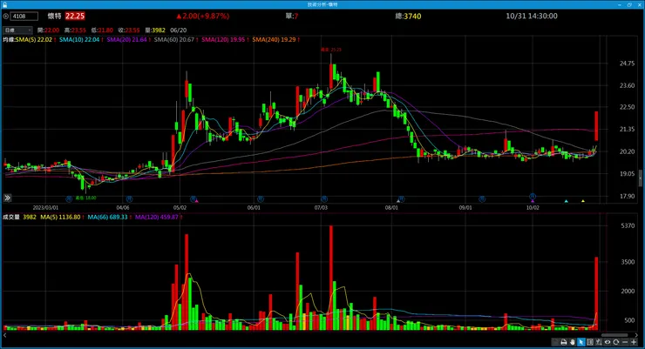Expand the double-chevron panel on chart left
645x349 pixels.
point(7,198)
